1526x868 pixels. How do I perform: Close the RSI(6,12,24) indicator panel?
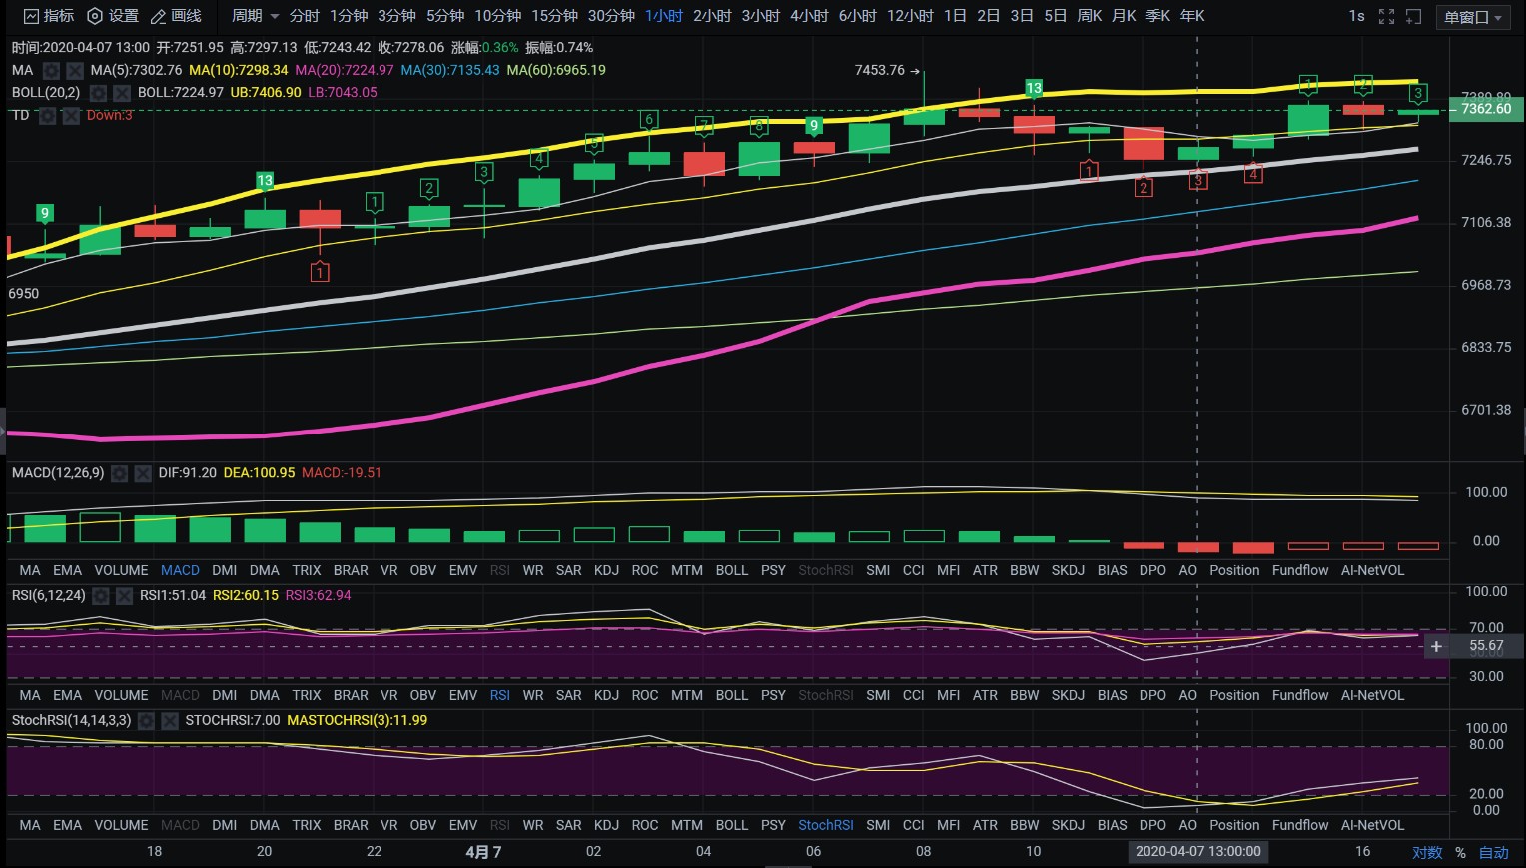[x=124, y=596]
